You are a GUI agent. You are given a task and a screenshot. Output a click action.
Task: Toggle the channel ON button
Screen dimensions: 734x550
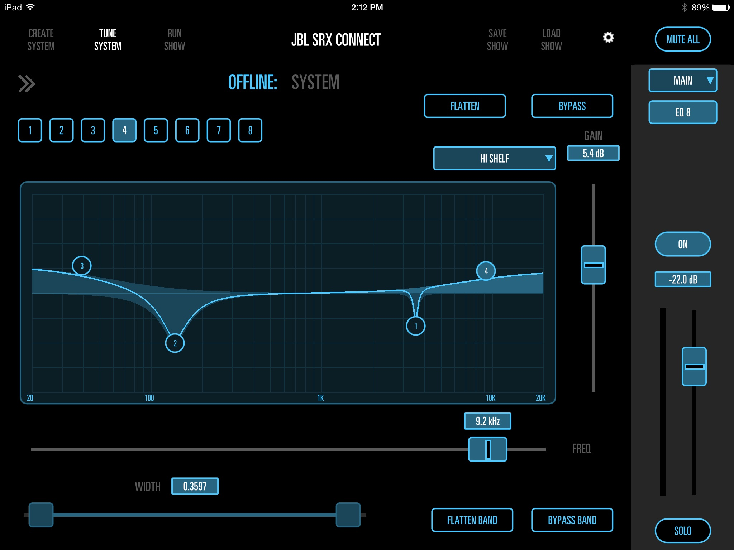coord(682,244)
